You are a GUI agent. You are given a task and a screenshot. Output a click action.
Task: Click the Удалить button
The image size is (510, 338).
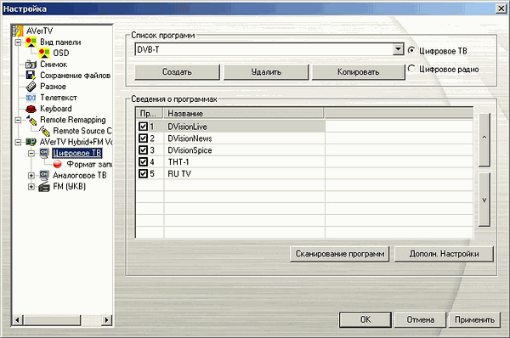tap(266, 72)
